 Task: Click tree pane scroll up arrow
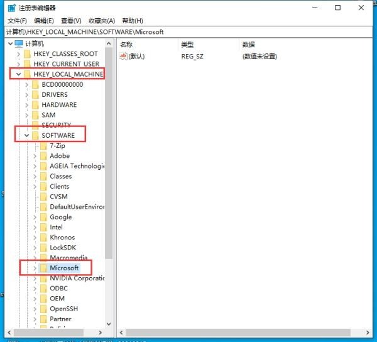pos(109,43)
